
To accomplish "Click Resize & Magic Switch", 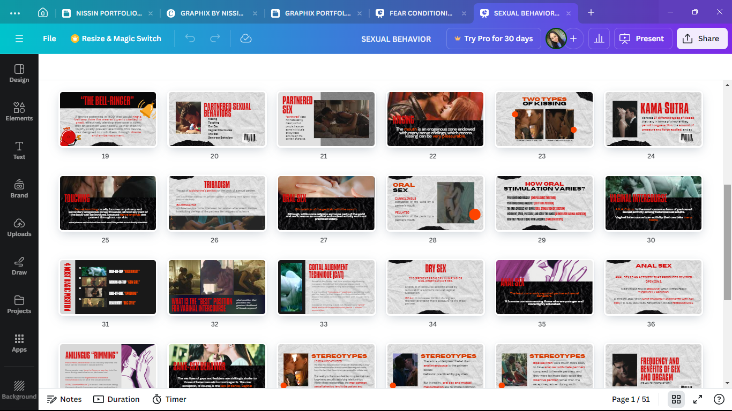I will click(x=116, y=39).
